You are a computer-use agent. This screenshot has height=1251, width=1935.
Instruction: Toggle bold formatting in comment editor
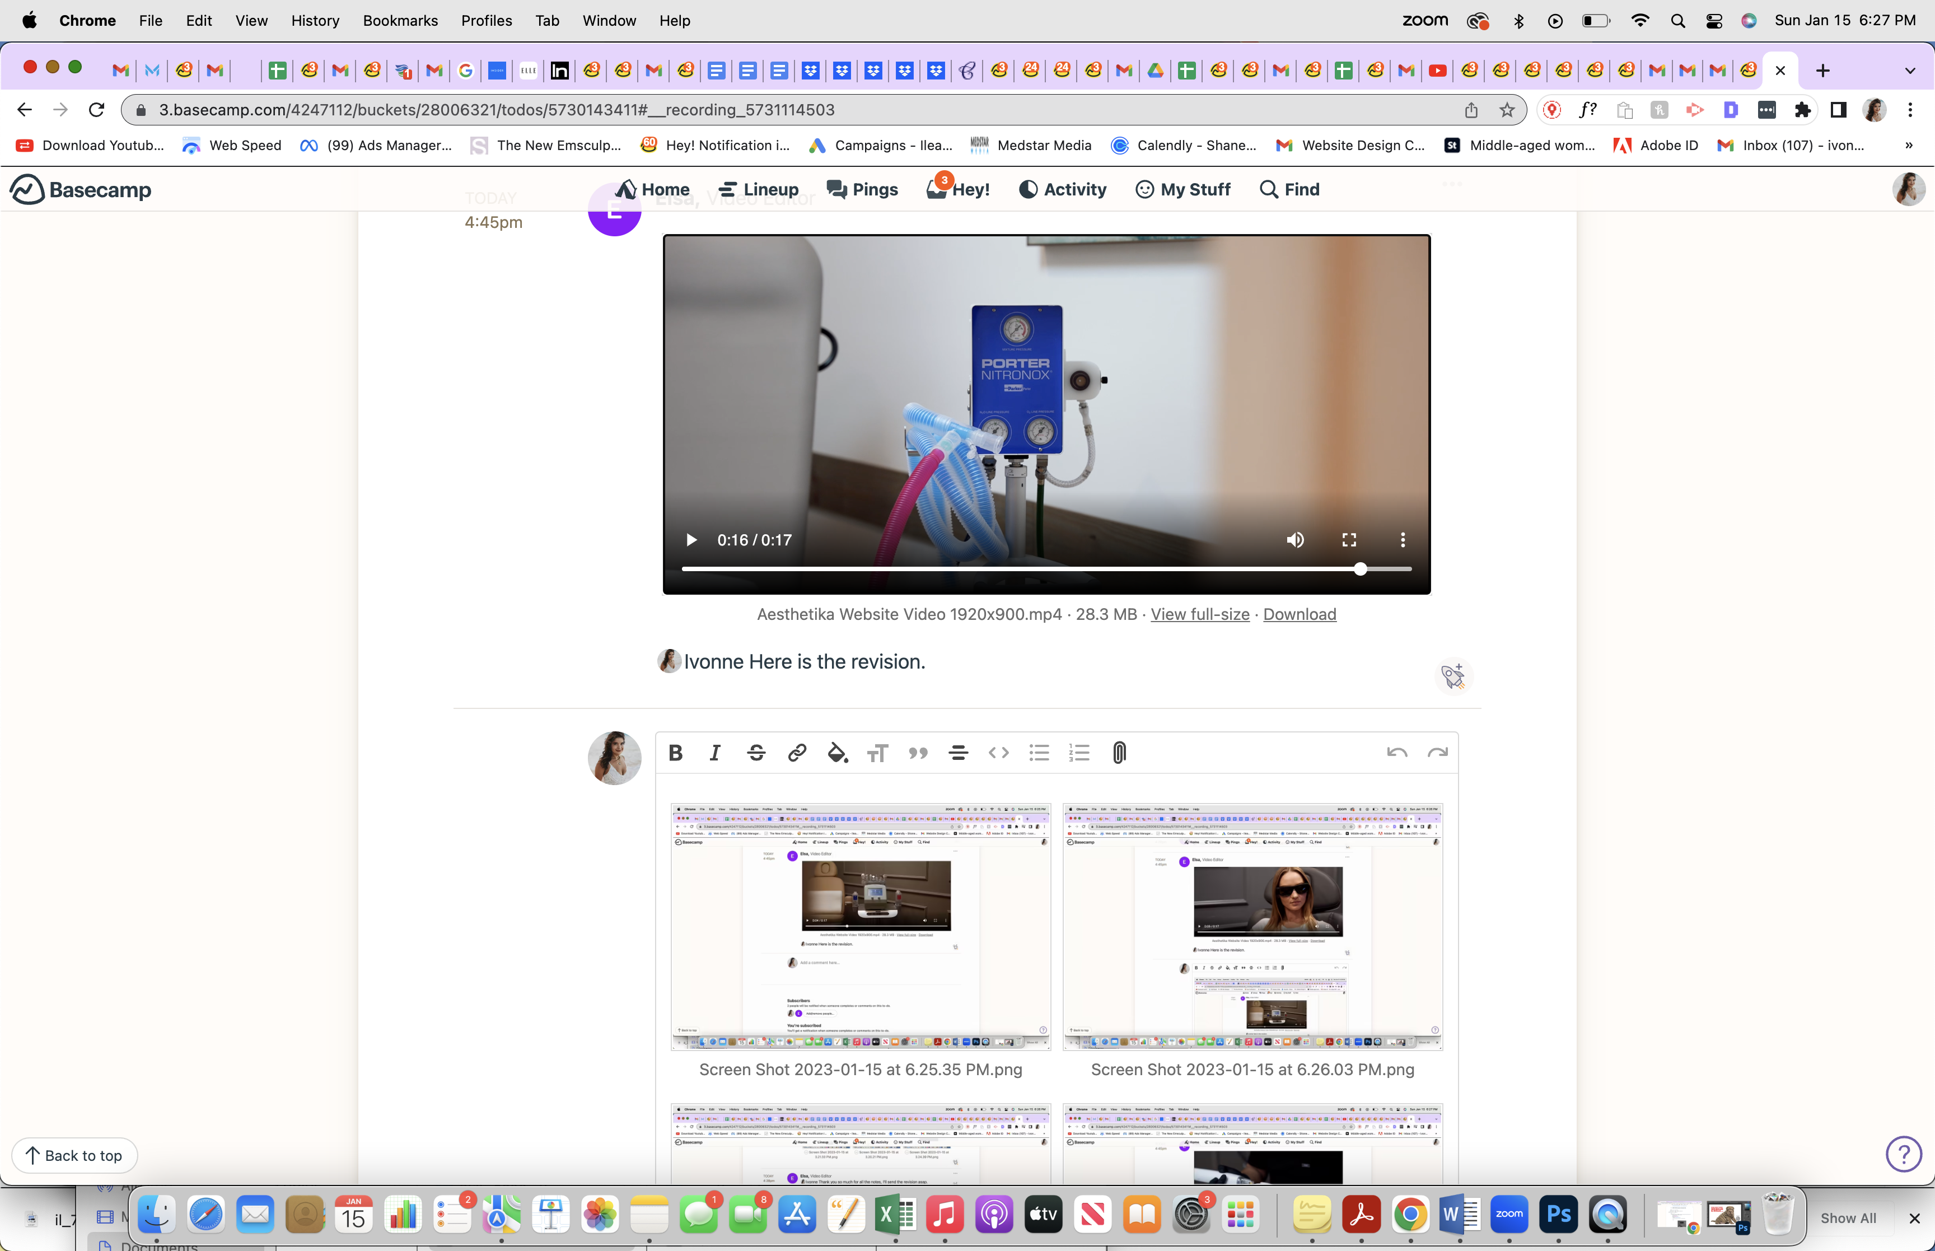point(675,753)
